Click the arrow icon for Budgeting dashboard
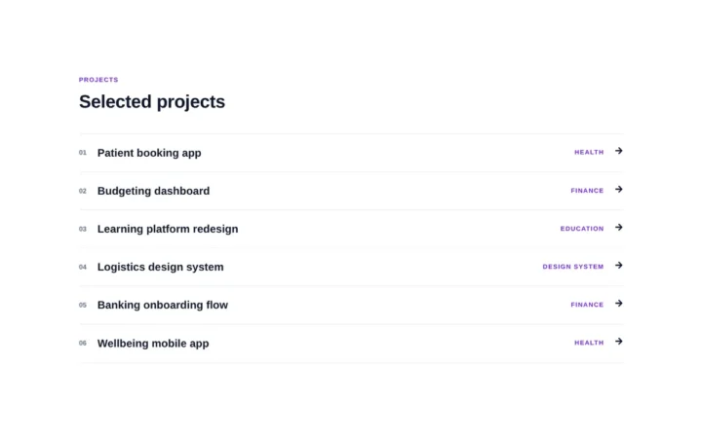Image resolution: width=702 pixels, height=438 pixels. coord(619,190)
